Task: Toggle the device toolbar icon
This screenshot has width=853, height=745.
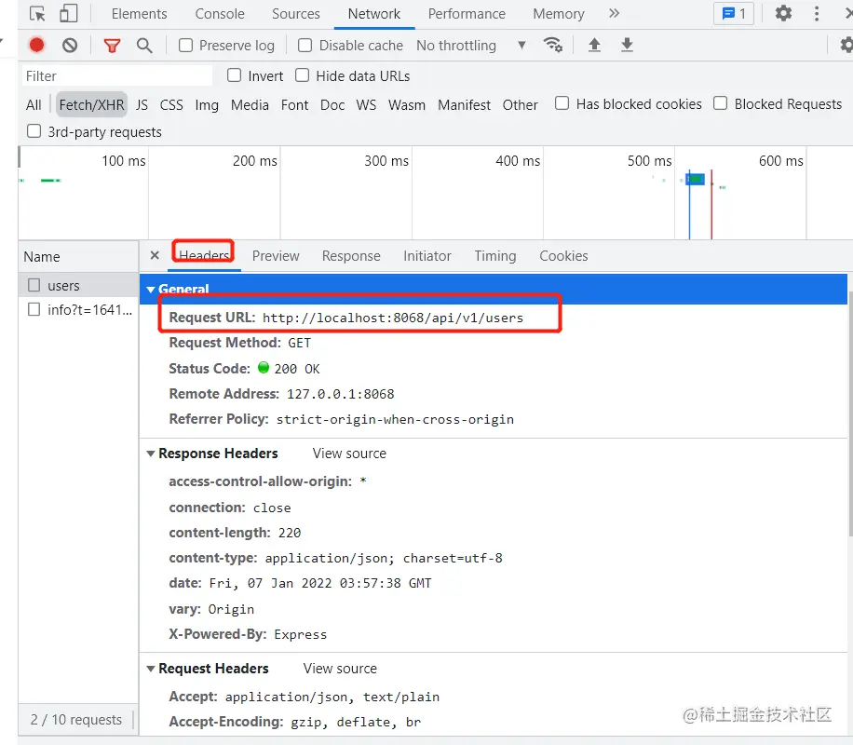Action: pyautogui.click(x=69, y=14)
